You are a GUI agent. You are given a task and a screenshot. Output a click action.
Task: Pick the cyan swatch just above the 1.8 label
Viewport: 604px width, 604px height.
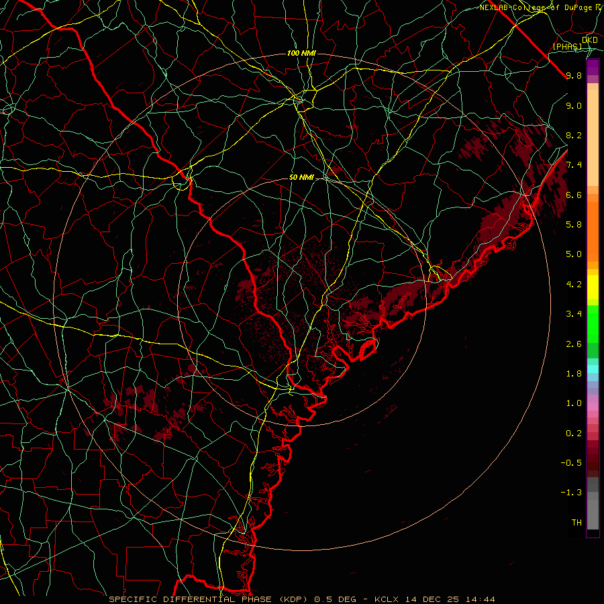pos(593,369)
